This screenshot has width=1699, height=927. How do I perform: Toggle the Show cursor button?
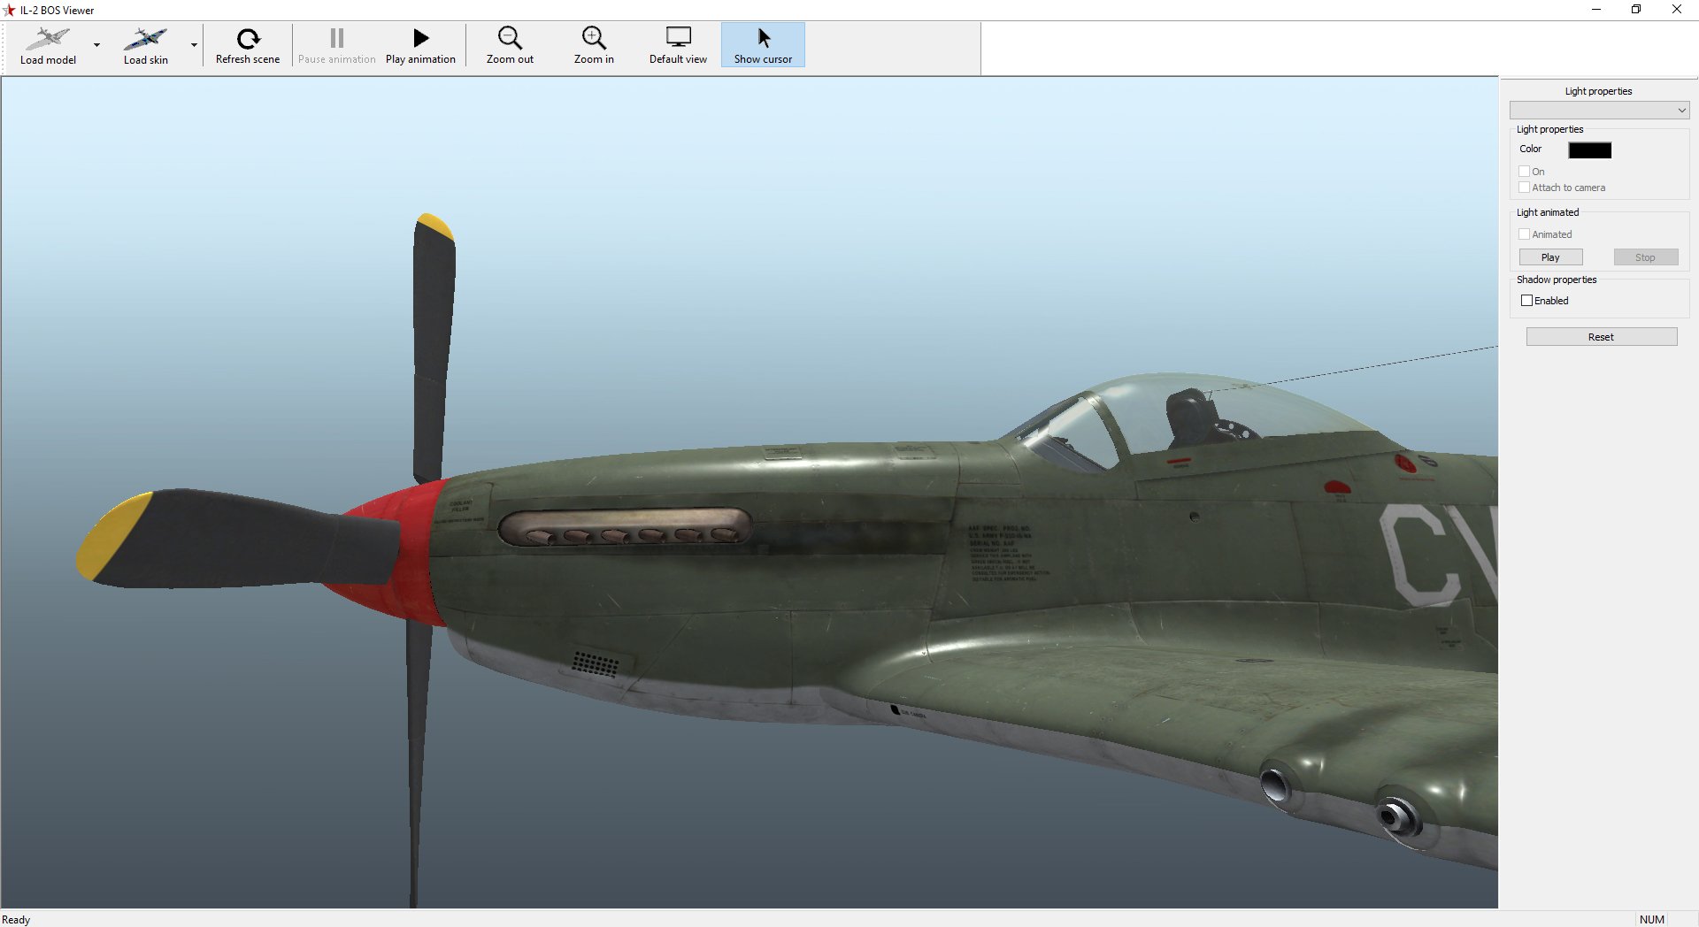pos(763,45)
